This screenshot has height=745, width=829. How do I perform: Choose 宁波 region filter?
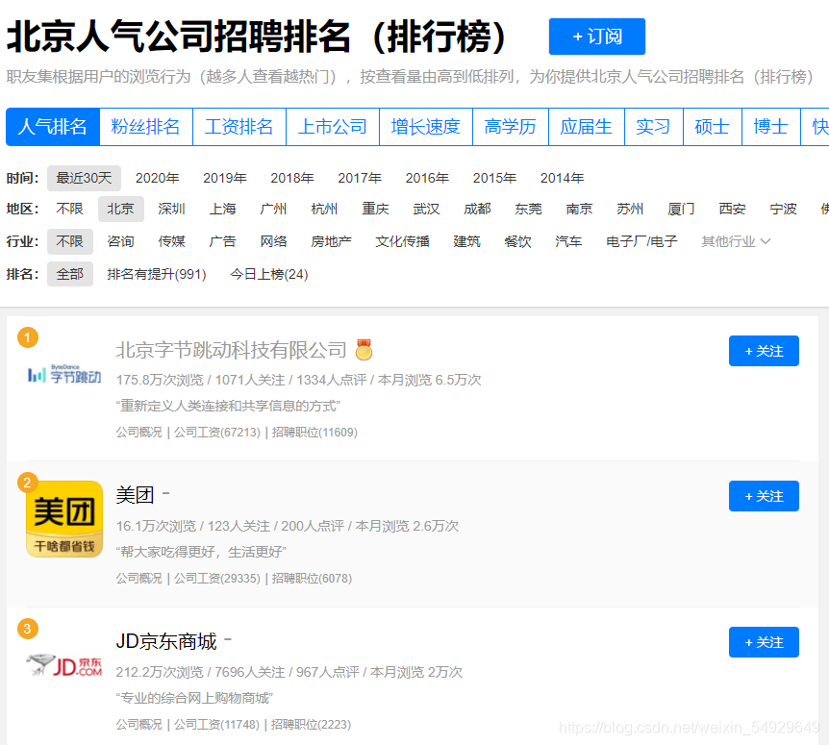pos(783,209)
